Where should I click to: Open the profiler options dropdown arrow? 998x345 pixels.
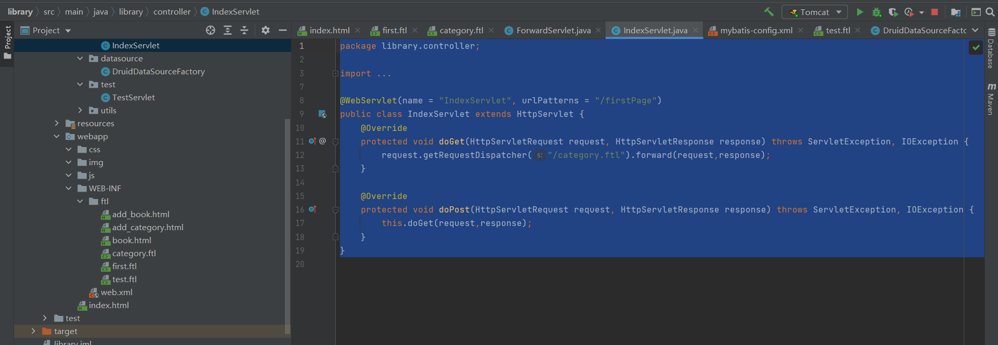click(922, 12)
